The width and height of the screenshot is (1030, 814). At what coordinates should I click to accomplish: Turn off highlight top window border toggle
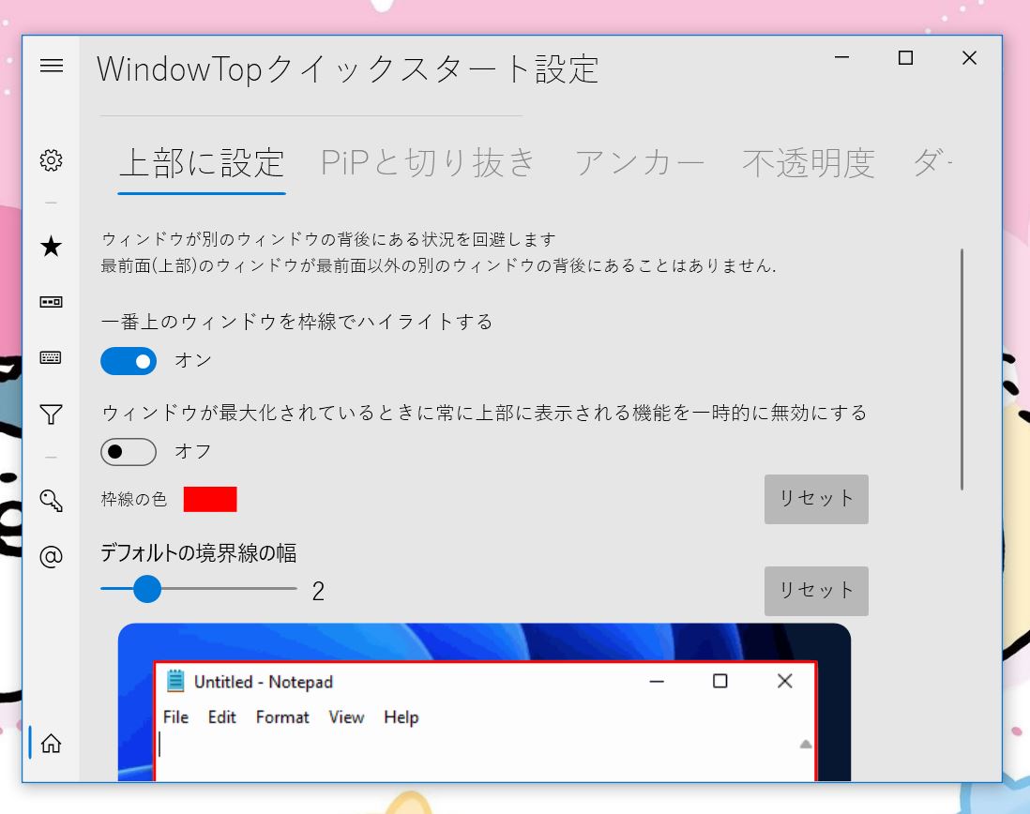click(129, 361)
